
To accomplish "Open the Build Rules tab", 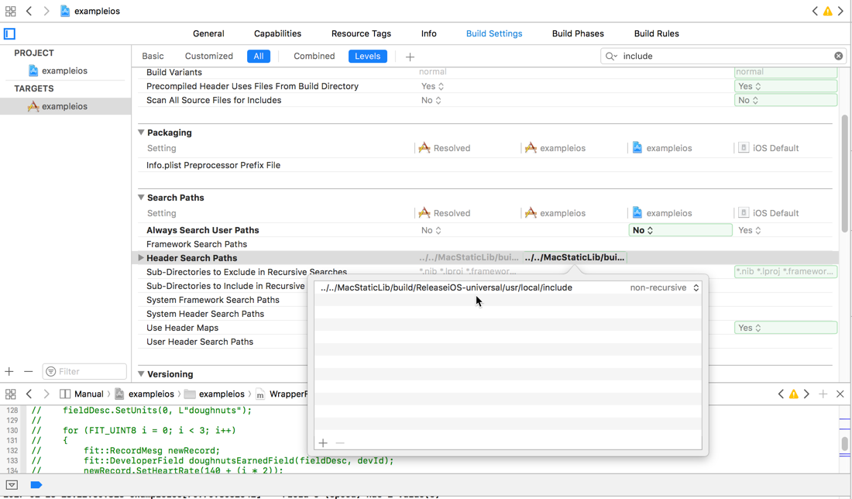I will point(656,33).
